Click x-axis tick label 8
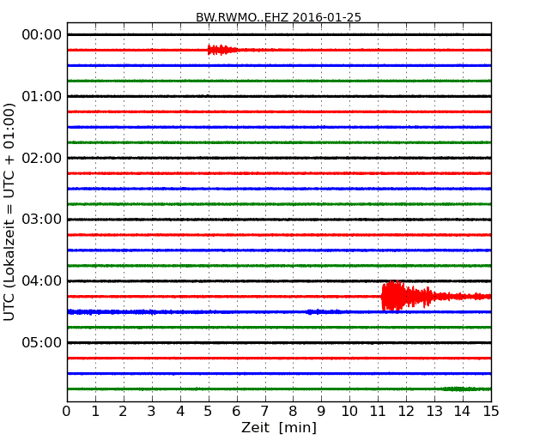Viewport: 558px width, 446px height. tap(293, 412)
